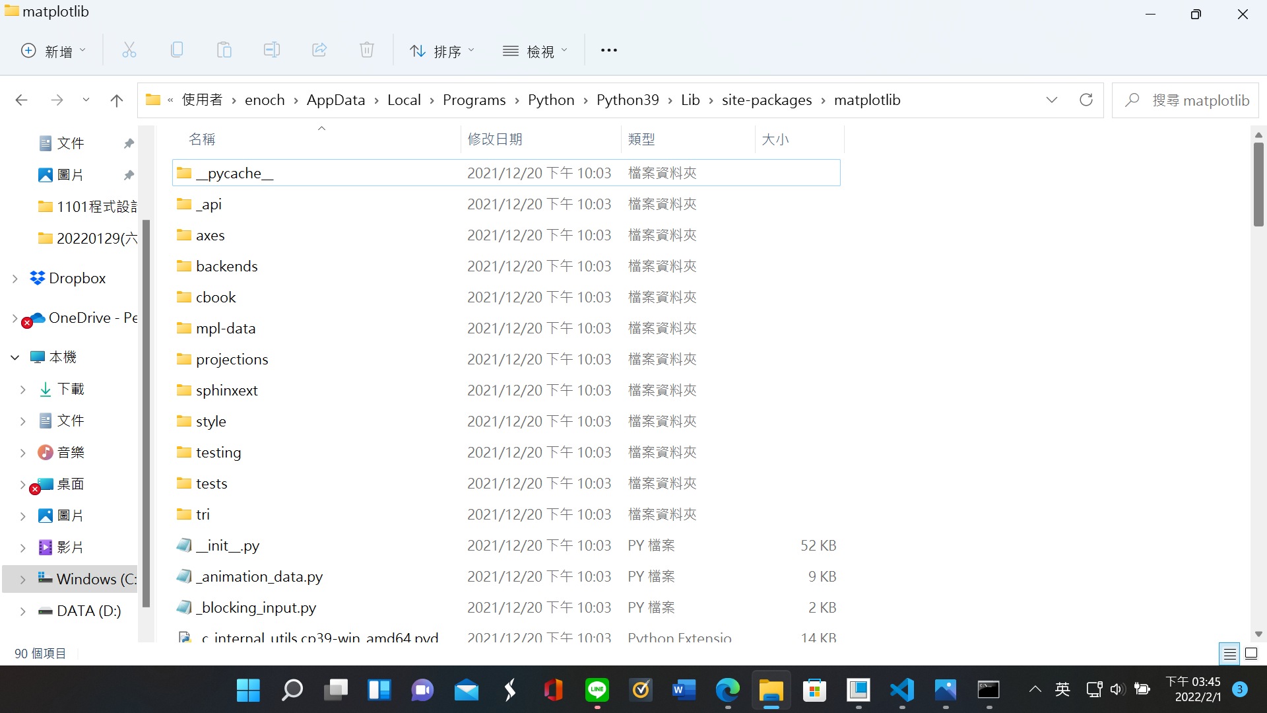Viewport: 1267px width, 713px height.
Task: Open LINE from the taskbar
Action: tap(597, 690)
